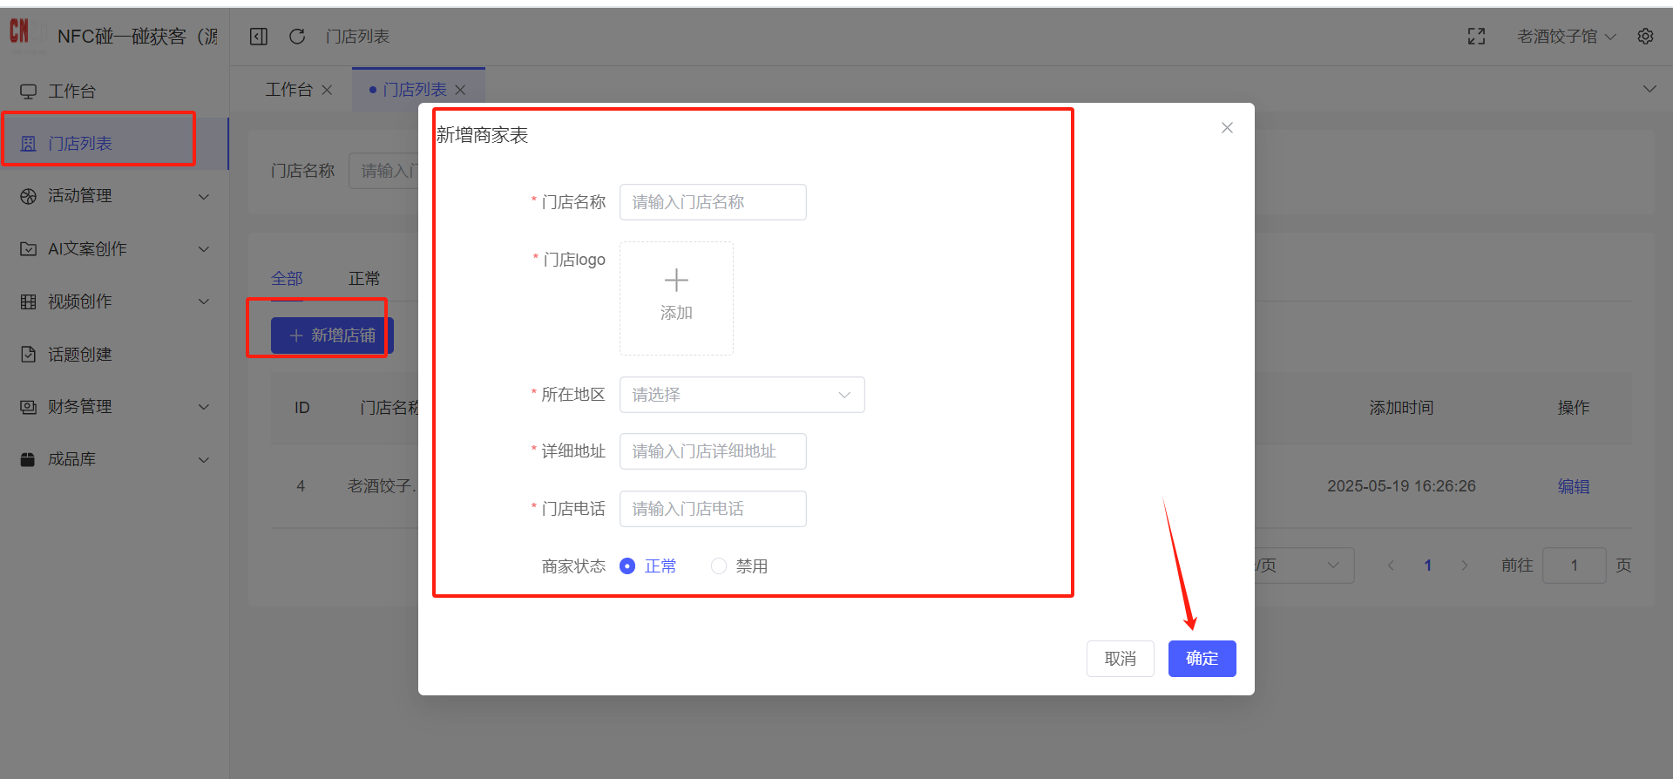Open 话题创建 in the sidebar
1673x779 pixels.
pos(79,355)
